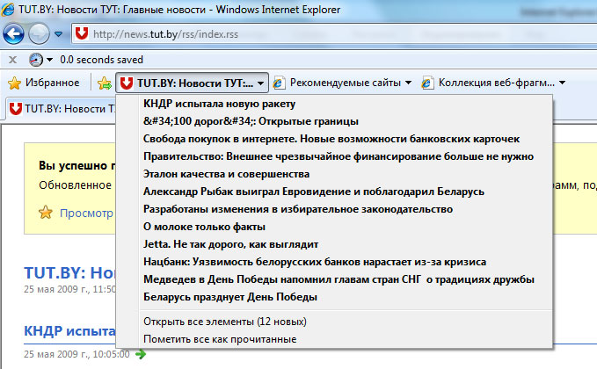Click the IE icon beside Рекомендуемые сайты
The width and height of the screenshot is (597, 369).
tap(279, 83)
